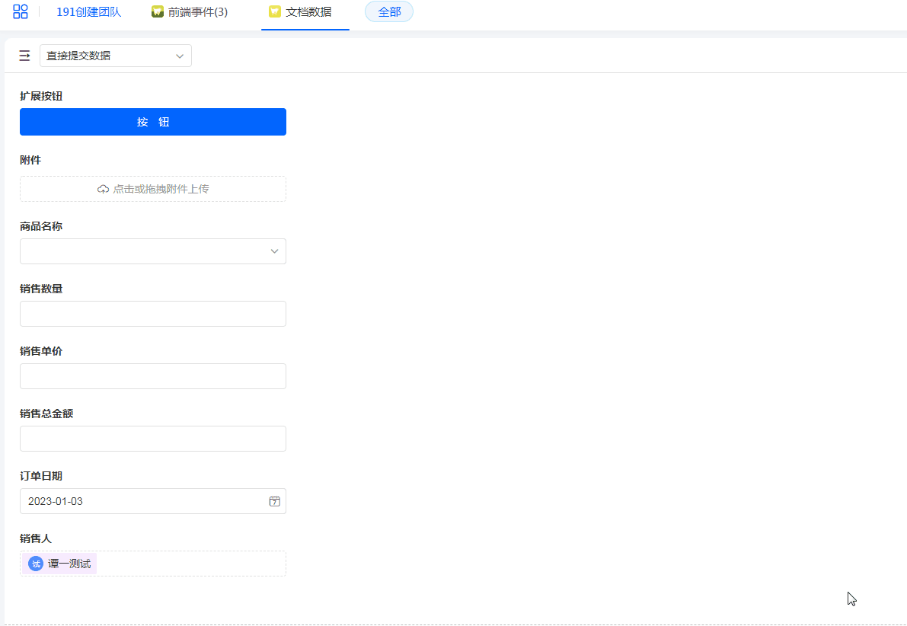
Task: Click the 订单日期 date field
Action: coord(145,501)
